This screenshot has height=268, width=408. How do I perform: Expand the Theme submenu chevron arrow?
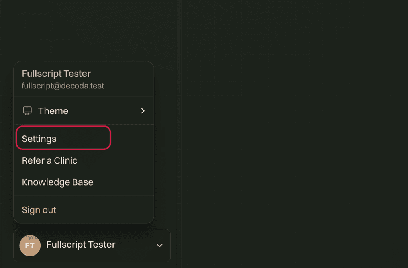tap(143, 111)
